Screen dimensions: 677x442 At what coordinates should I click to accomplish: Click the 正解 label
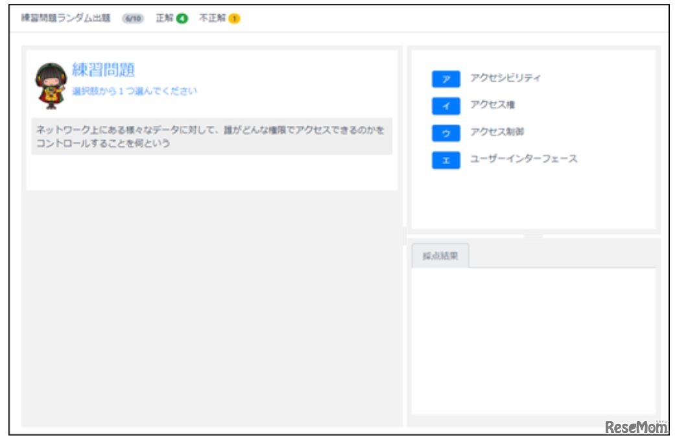(165, 18)
